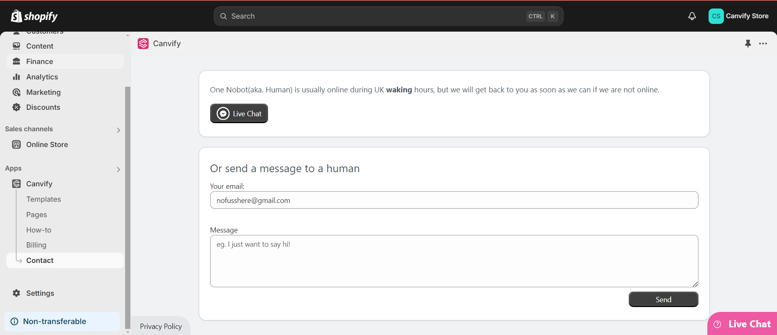
Task: Start Live Chat from the dark button
Action: pyautogui.click(x=239, y=113)
